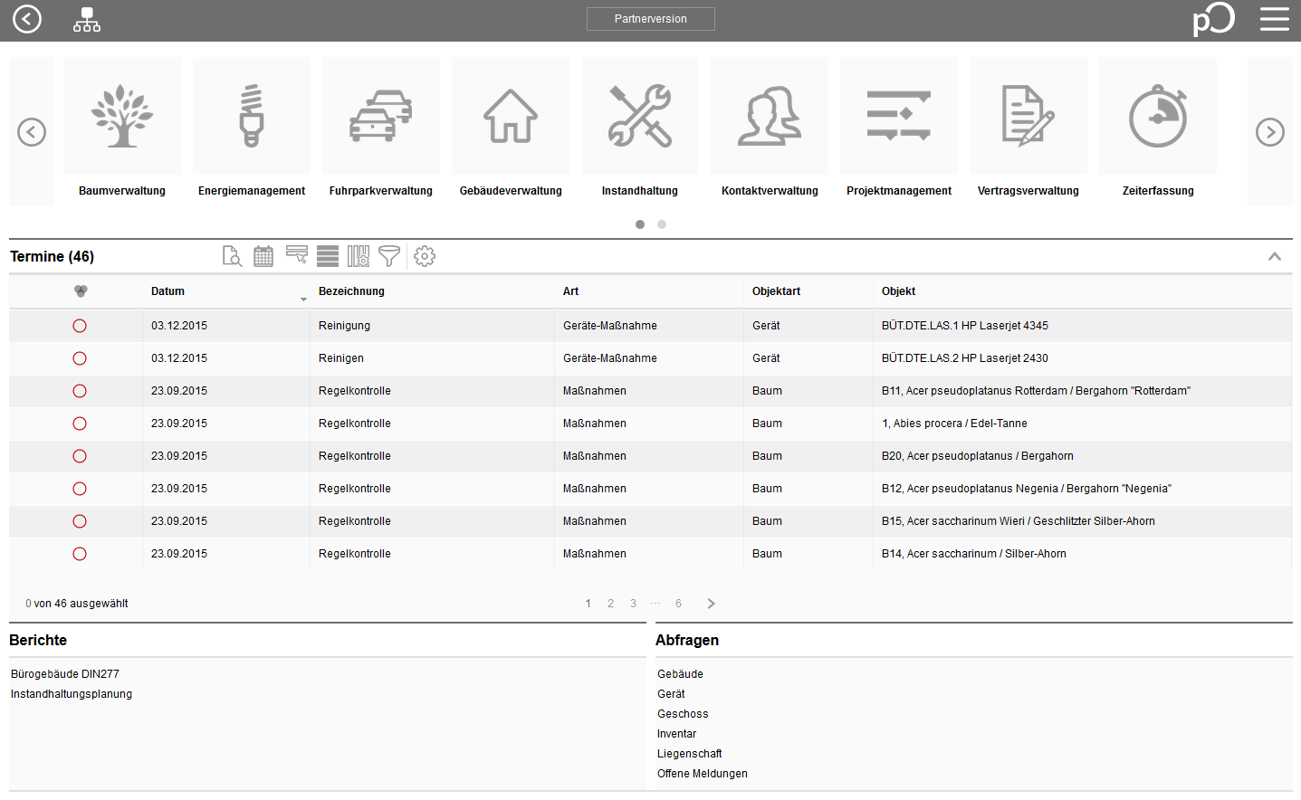Open the Offene Meldungen query

coord(702,774)
